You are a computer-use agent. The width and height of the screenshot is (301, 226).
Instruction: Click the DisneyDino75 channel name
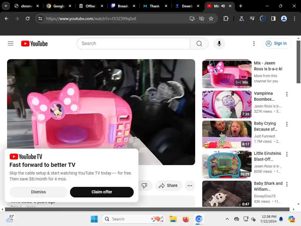point(265,196)
